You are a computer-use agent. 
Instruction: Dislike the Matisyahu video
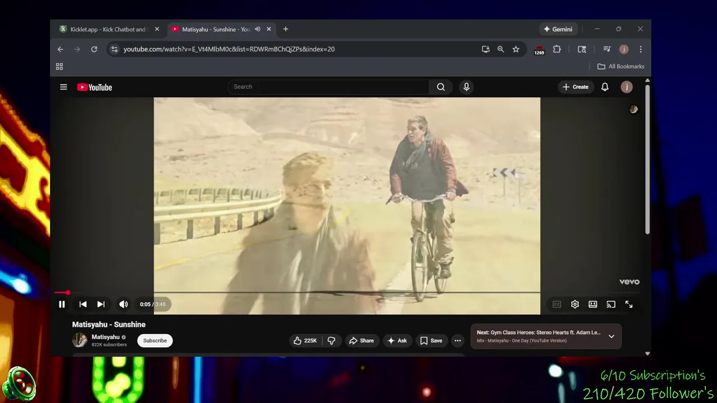click(x=331, y=340)
